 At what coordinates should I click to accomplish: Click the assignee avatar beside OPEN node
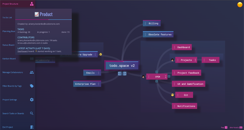pos(143,76)
